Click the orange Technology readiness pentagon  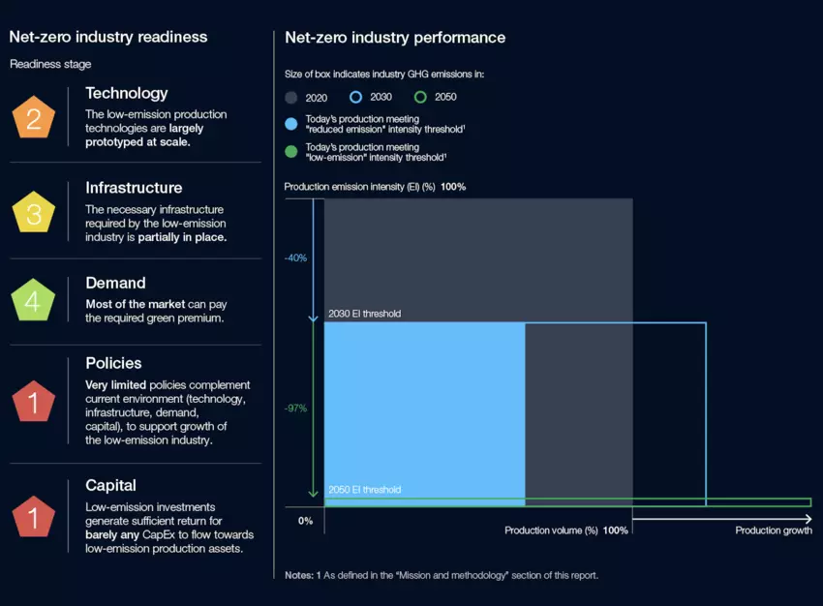pyautogui.click(x=34, y=118)
